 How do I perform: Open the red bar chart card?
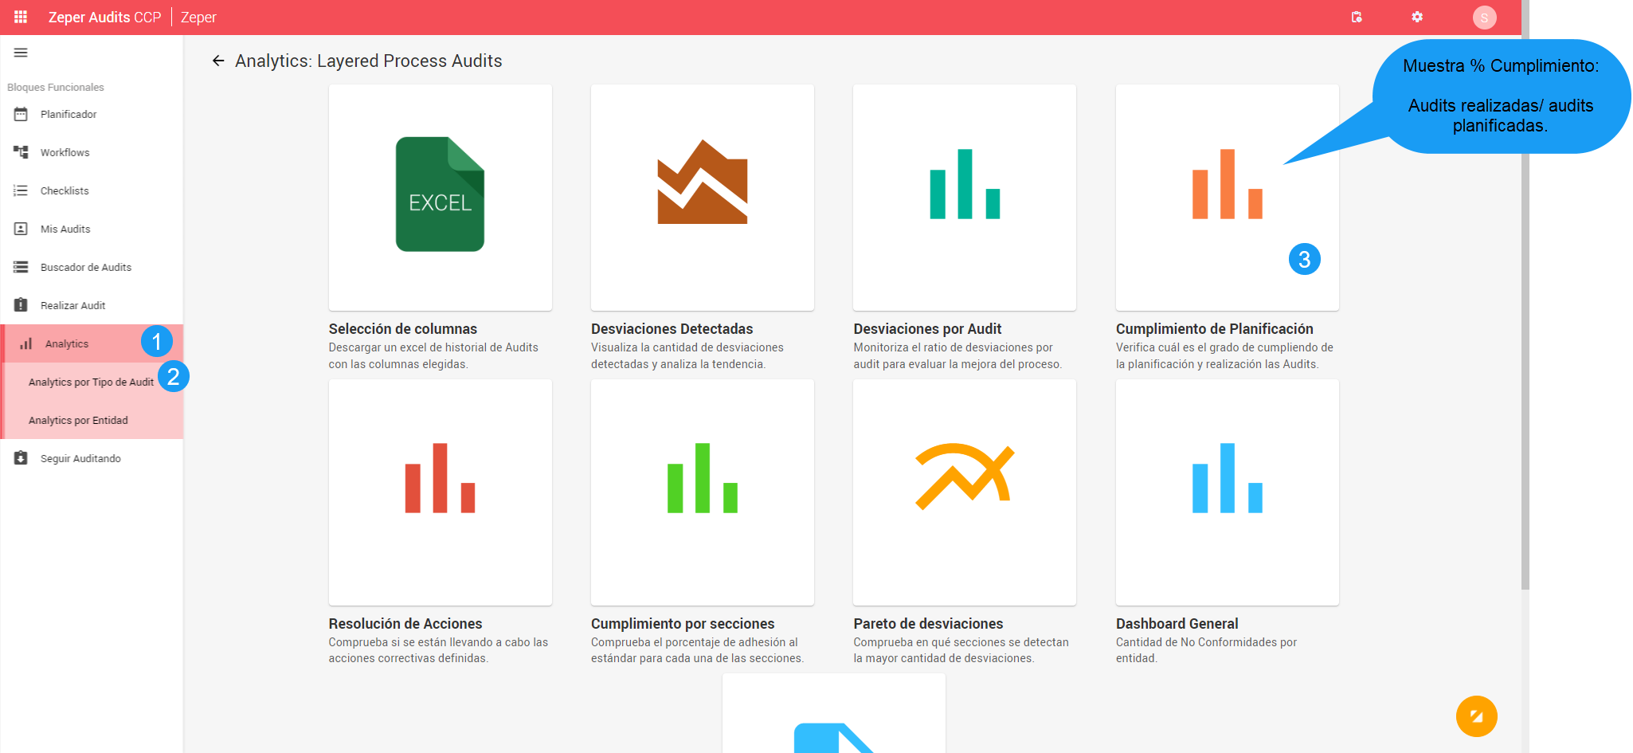pyautogui.click(x=441, y=492)
